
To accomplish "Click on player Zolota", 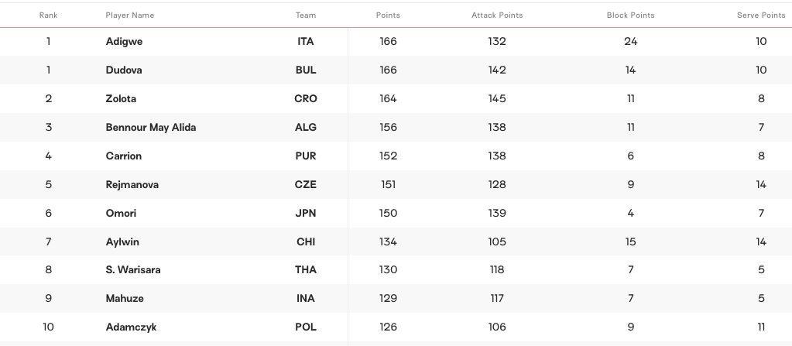I will 122,99.
